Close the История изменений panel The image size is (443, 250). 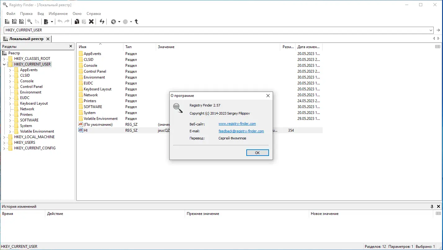pos(438,206)
